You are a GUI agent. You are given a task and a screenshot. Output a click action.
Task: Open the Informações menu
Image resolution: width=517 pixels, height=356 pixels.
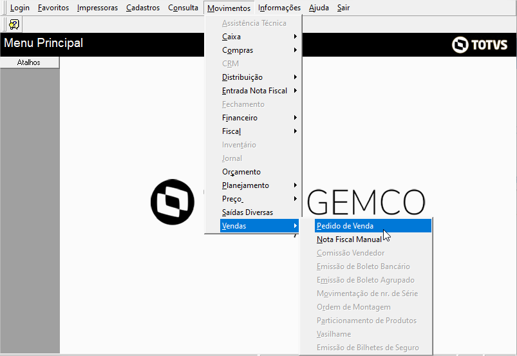279,8
